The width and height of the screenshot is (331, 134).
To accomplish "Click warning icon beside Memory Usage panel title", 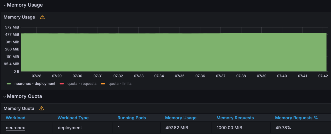I will 42,17.
